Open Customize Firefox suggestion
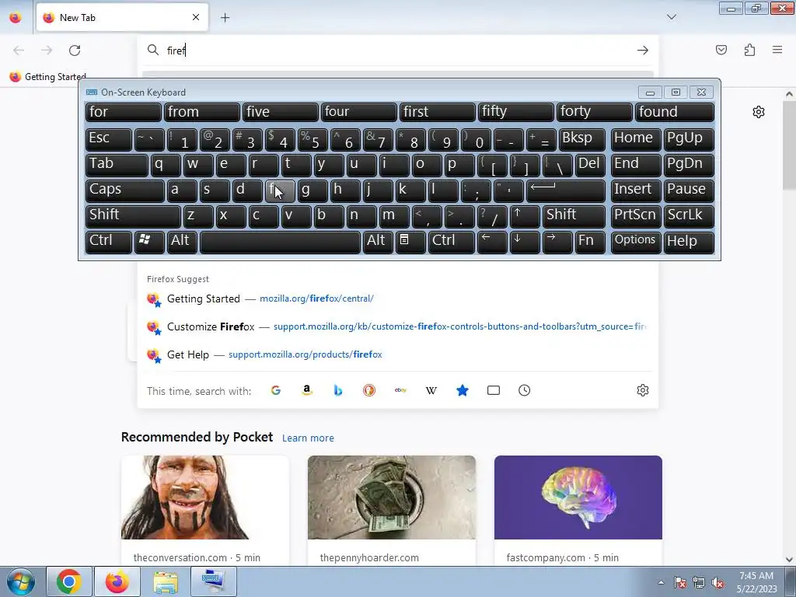Image resolution: width=796 pixels, height=597 pixels. [x=397, y=326]
